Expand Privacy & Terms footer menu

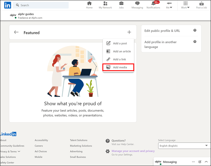coord(10,151)
